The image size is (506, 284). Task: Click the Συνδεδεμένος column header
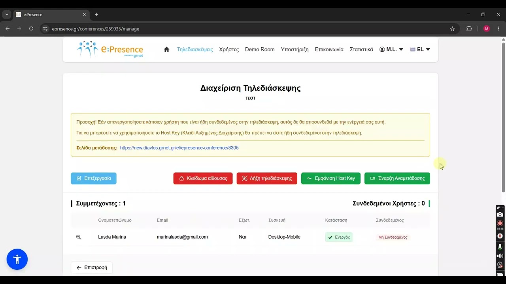[390, 220]
